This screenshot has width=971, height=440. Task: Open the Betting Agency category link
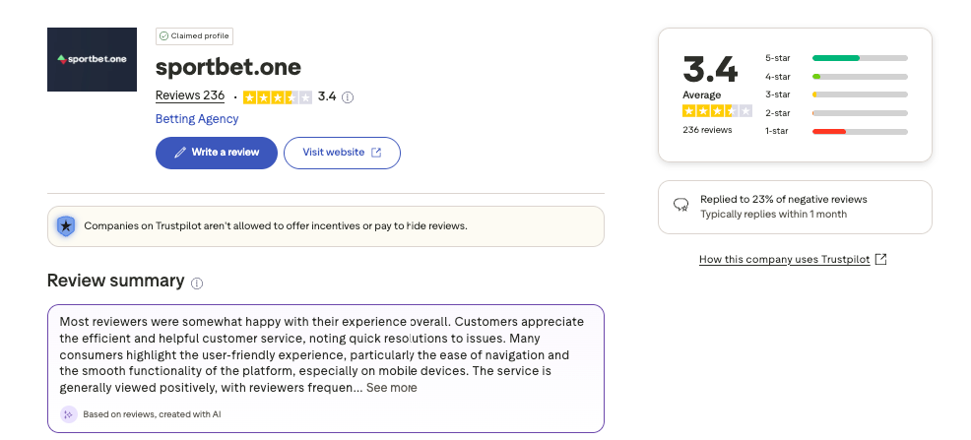click(x=197, y=119)
